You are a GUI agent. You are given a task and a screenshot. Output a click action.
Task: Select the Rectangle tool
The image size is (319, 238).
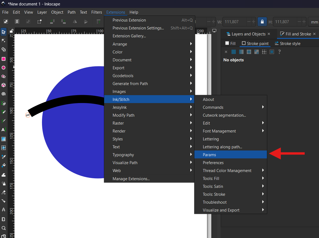(4, 59)
